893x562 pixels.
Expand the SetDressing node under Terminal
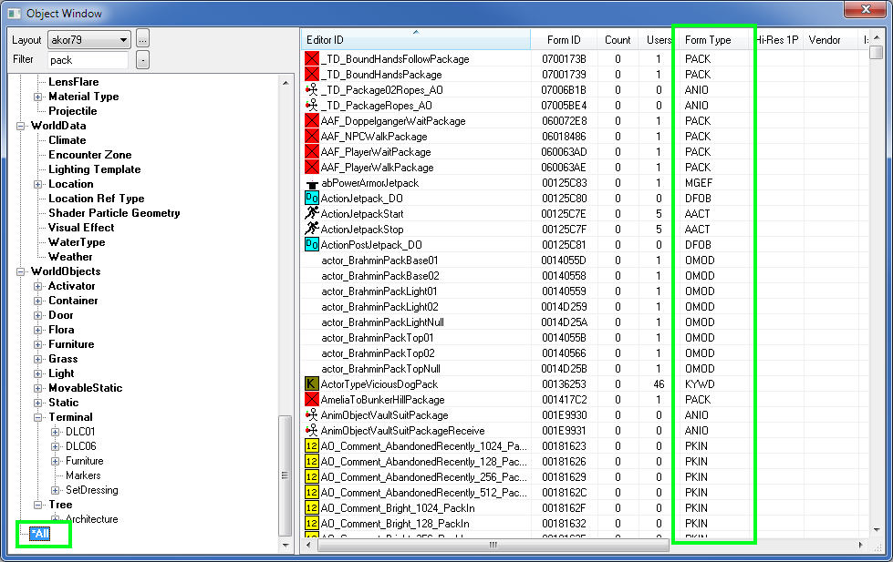[56, 490]
